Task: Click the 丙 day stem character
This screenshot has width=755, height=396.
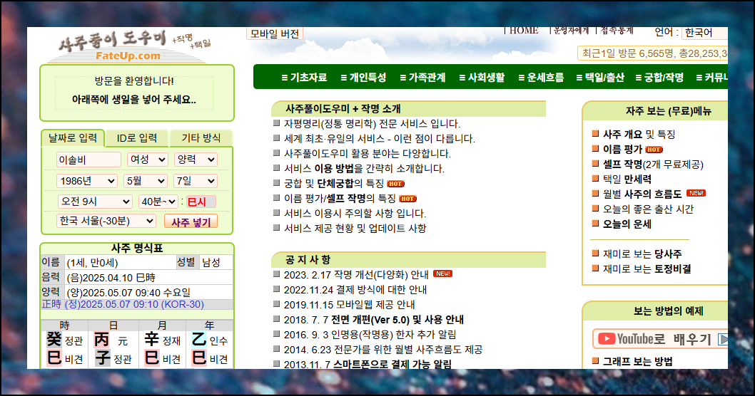Action: point(101,340)
